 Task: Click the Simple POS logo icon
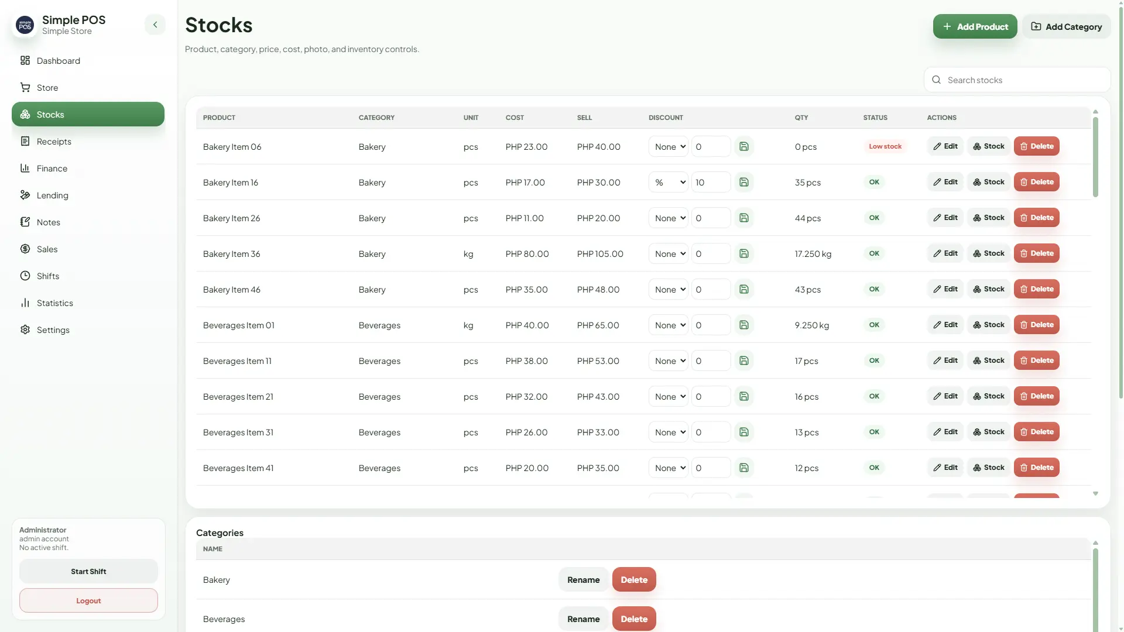pyautogui.click(x=25, y=25)
